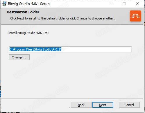Click the orange Bitwig logo

[135, 16]
